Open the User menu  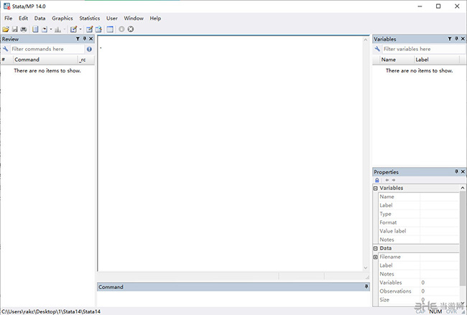coord(111,19)
